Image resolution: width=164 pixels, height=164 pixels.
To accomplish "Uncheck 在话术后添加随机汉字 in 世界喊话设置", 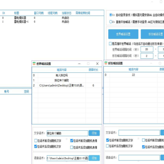I will point(36,146).
